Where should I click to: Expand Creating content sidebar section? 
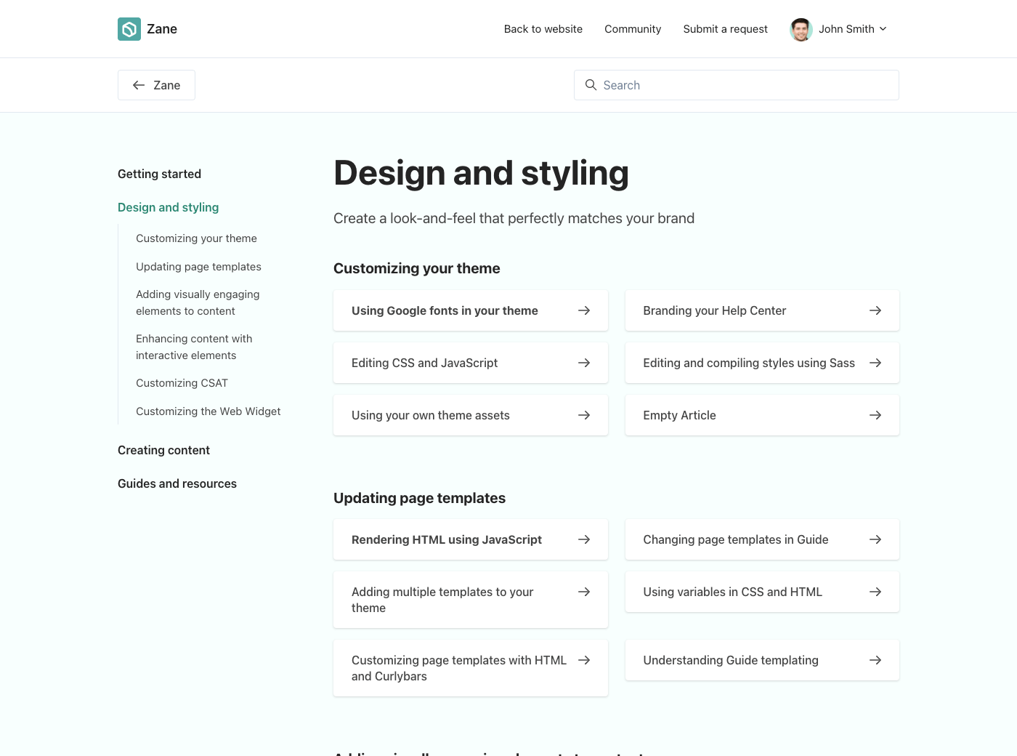coord(163,450)
